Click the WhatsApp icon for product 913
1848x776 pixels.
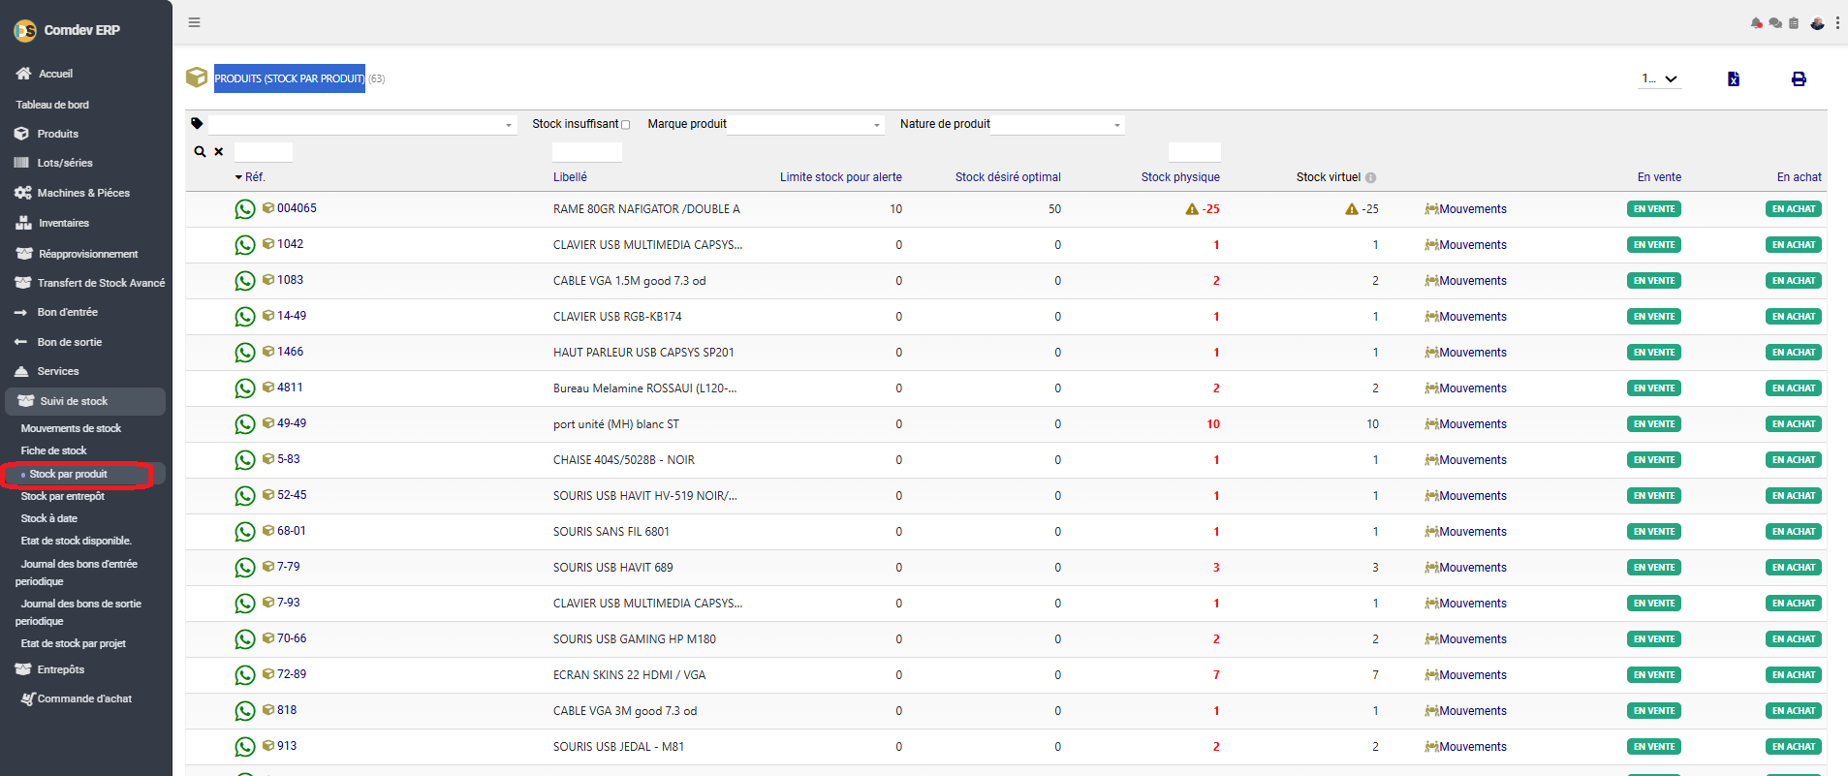click(245, 747)
